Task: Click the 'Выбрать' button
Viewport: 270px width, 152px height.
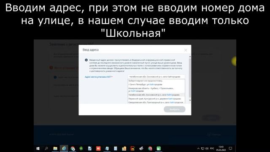Action: [x=174, y=109]
